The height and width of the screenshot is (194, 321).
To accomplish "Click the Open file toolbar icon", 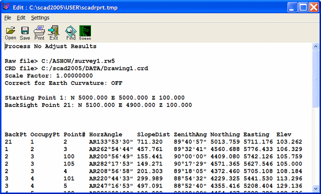I will (x=10, y=32).
